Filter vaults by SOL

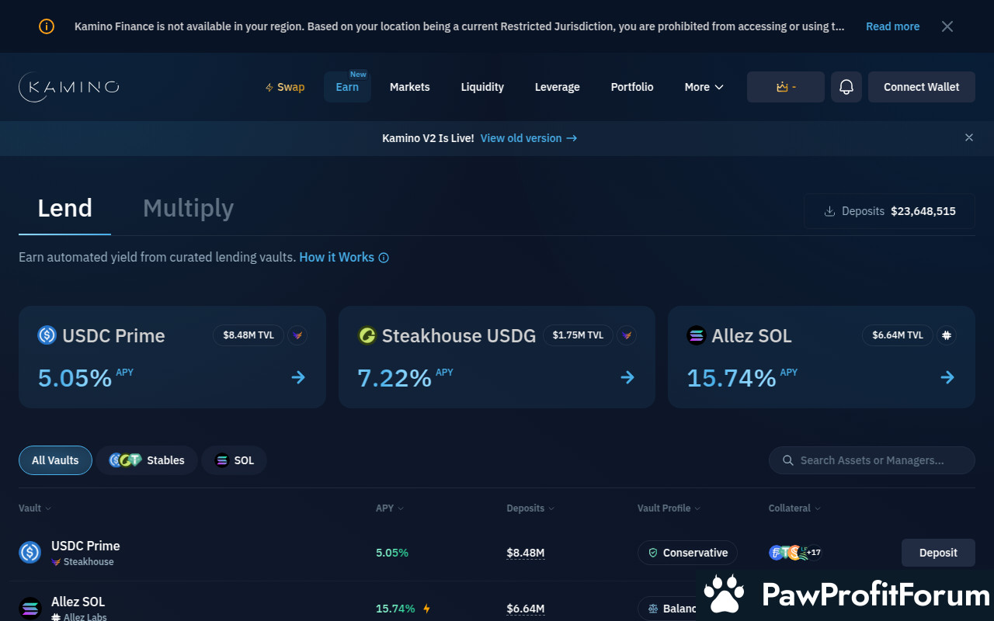click(x=234, y=460)
